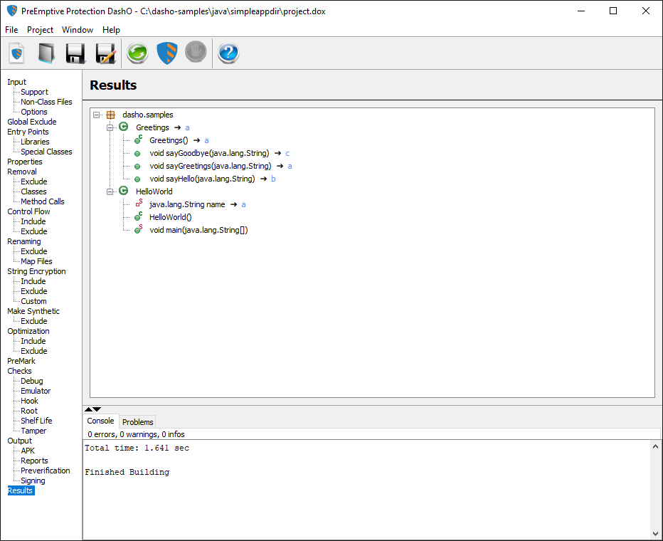Switch to the Problems tab
The width and height of the screenshot is (663, 541).
click(138, 421)
